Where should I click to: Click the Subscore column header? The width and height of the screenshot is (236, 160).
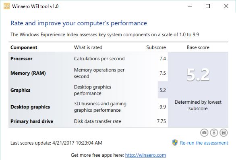156,47
